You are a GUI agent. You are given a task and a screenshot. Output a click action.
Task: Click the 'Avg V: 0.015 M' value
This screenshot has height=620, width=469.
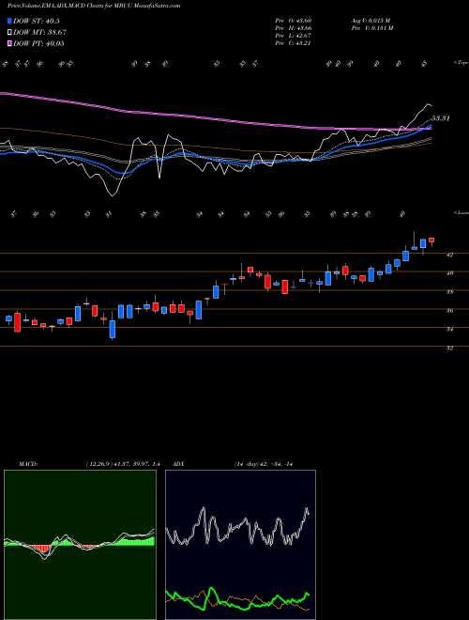click(x=370, y=20)
